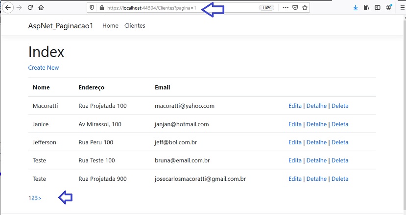406x215 pixels.
Task: Go to pagination page 3
Action: pyautogui.click(x=36, y=198)
